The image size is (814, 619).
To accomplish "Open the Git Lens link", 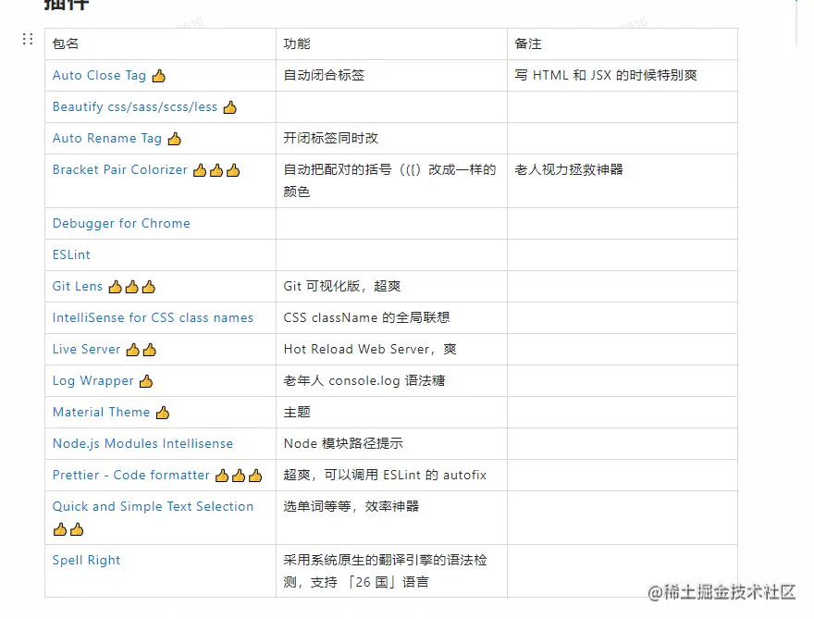I will point(78,286).
